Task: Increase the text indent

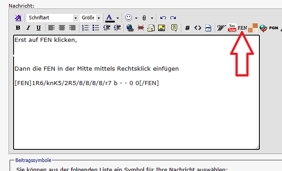Action: coord(117,28)
